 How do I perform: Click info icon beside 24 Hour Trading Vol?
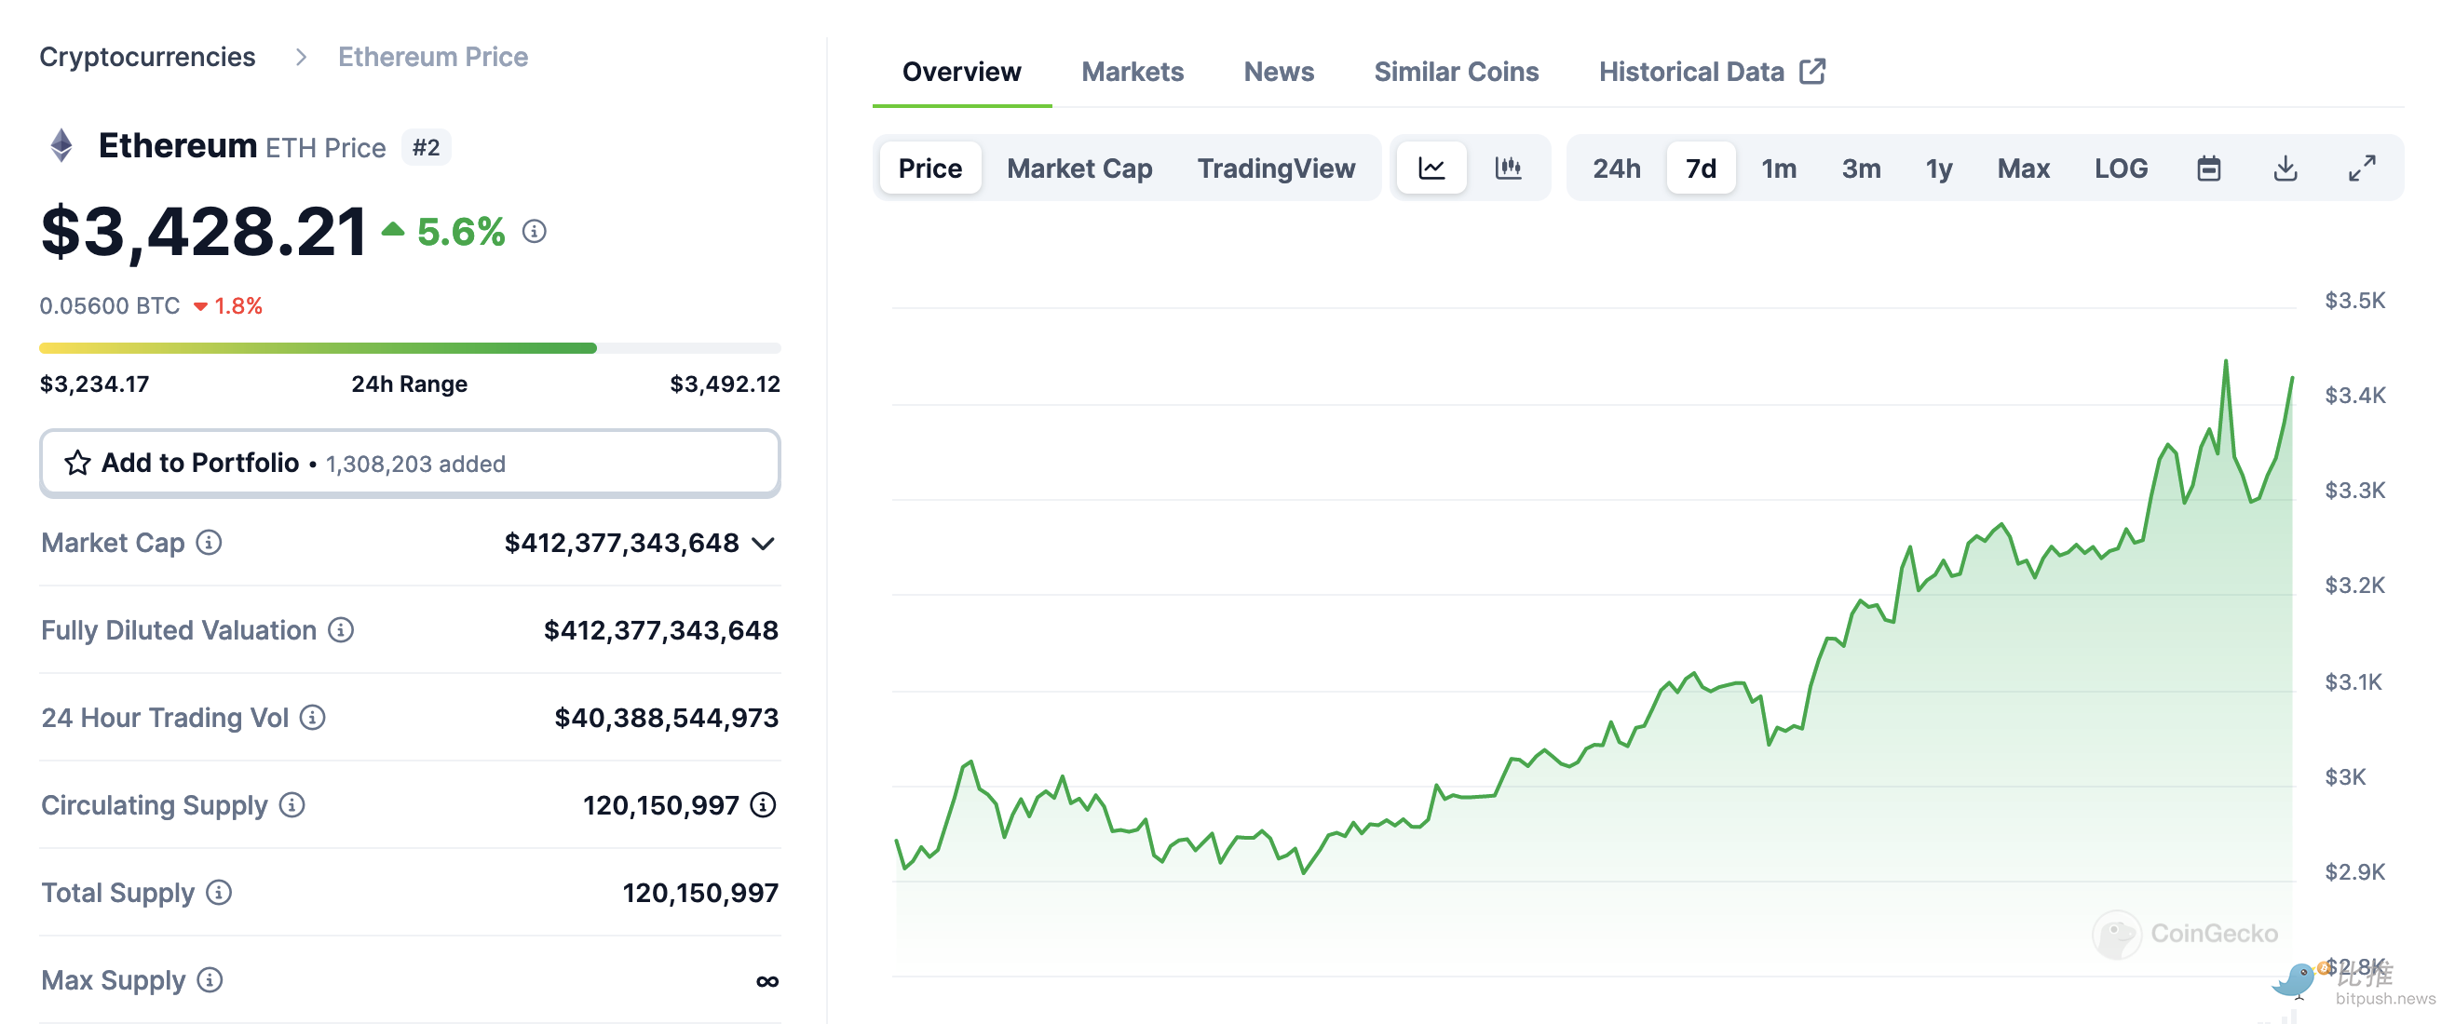[x=313, y=718]
